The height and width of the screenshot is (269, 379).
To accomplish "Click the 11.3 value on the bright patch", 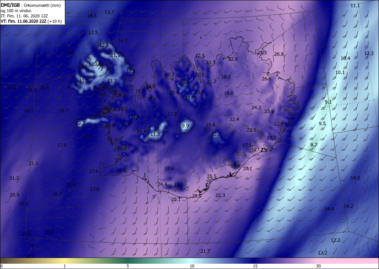I will [x=155, y=134].
